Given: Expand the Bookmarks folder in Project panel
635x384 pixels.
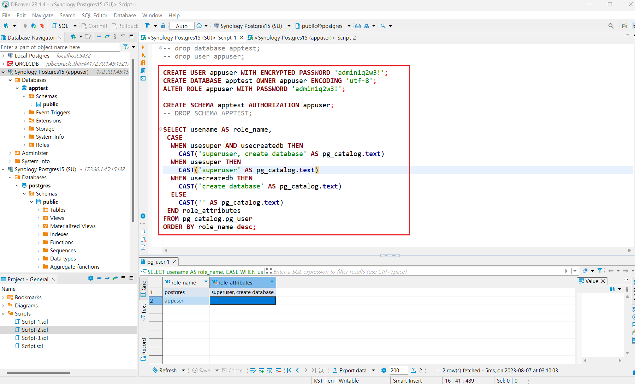Looking at the screenshot, I should (x=3, y=297).
